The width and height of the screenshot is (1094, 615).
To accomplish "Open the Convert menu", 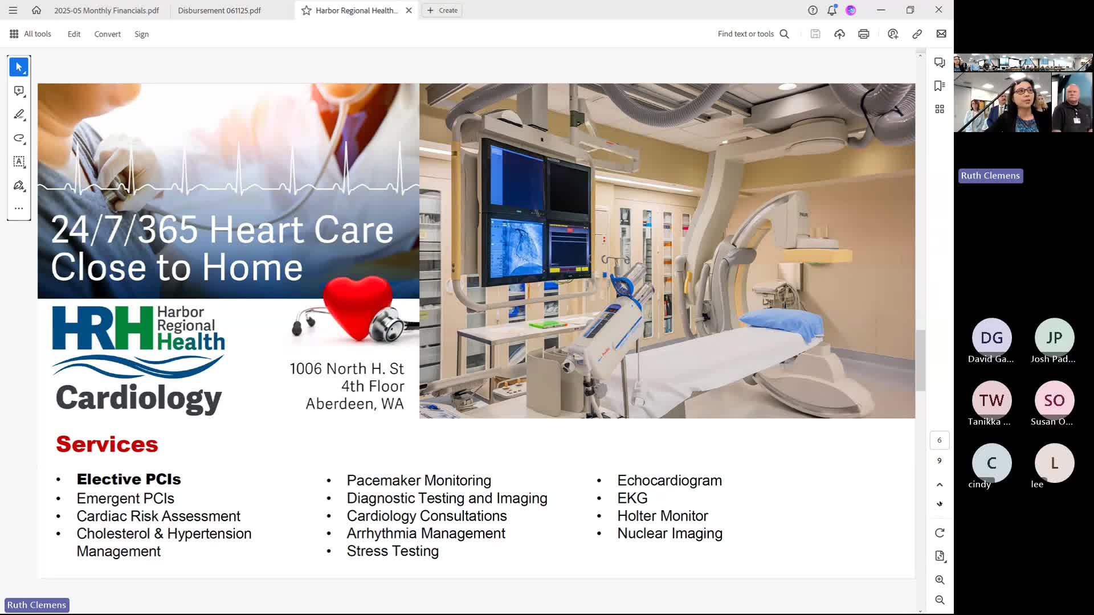I will pos(108,34).
